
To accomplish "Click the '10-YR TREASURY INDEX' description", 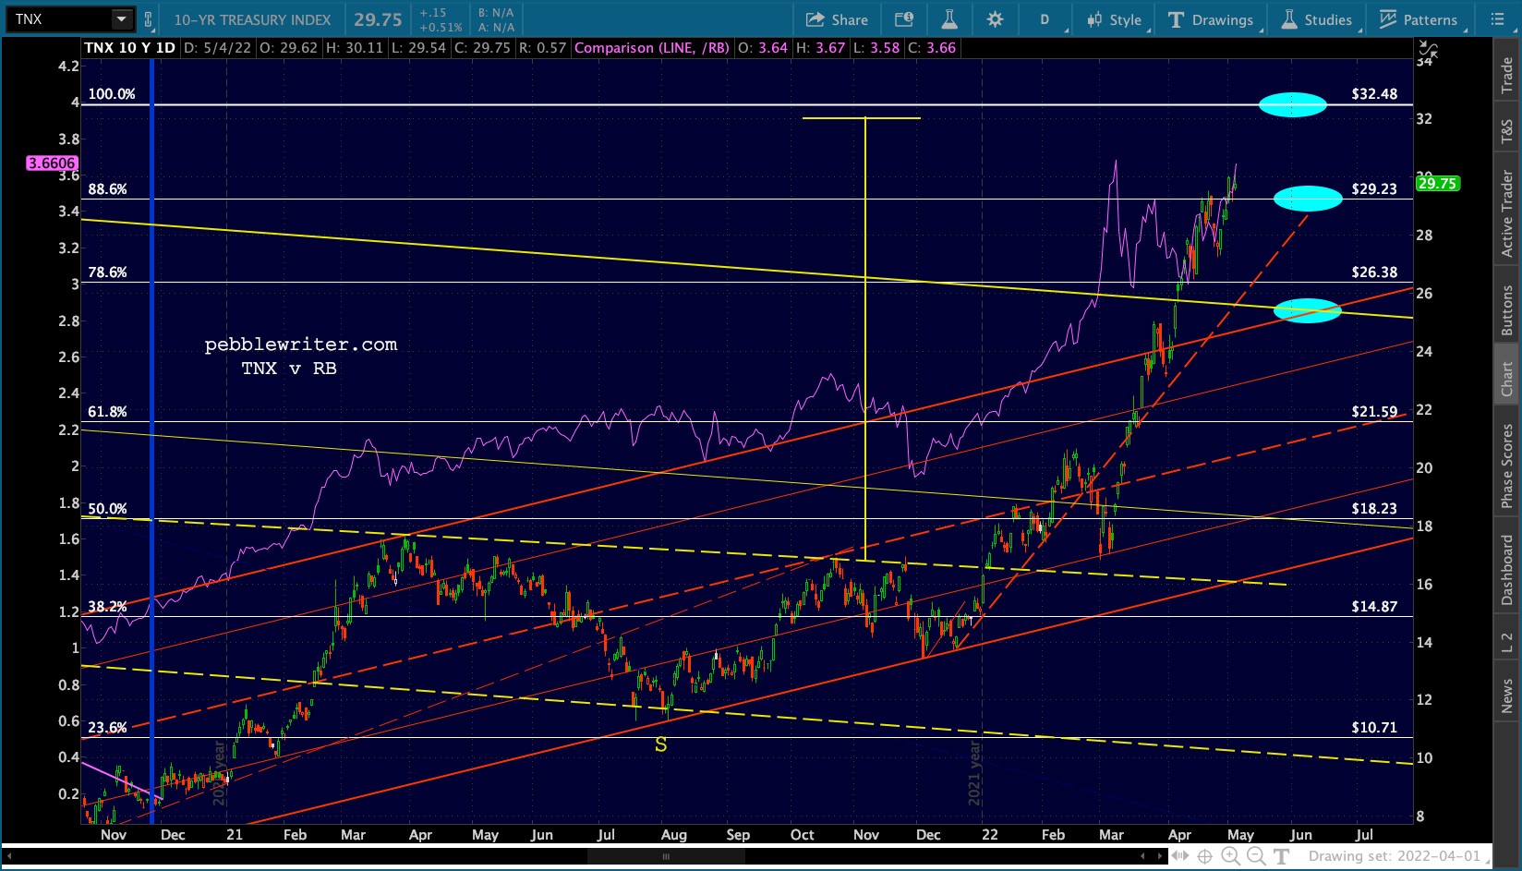I will pyautogui.click(x=252, y=19).
